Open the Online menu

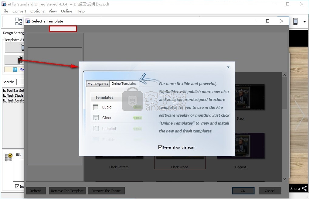[66, 11]
